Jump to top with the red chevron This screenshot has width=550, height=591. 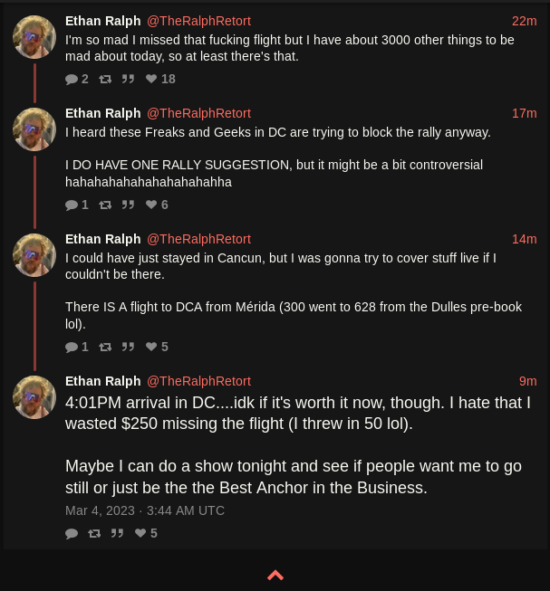pyautogui.click(x=275, y=576)
